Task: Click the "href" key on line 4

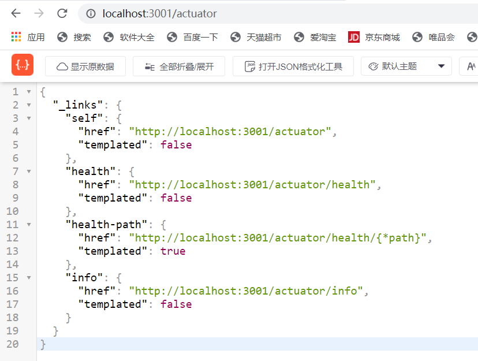Action: (x=97, y=132)
